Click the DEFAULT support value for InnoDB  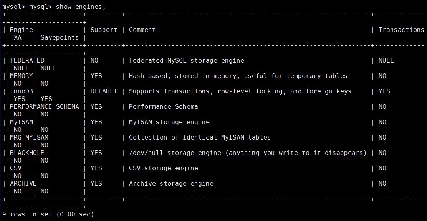(x=104, y=91)
